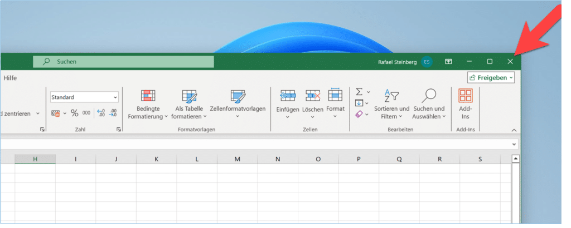
Task: Click the vertical scrollbar up arrow
Action: [516, 159]
